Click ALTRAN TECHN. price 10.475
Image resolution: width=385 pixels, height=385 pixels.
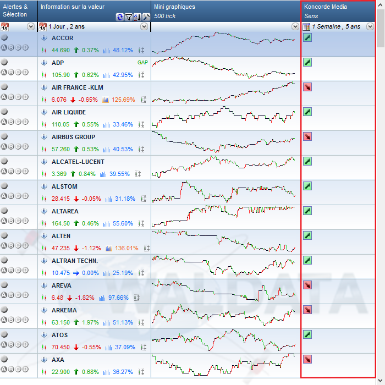61,273
